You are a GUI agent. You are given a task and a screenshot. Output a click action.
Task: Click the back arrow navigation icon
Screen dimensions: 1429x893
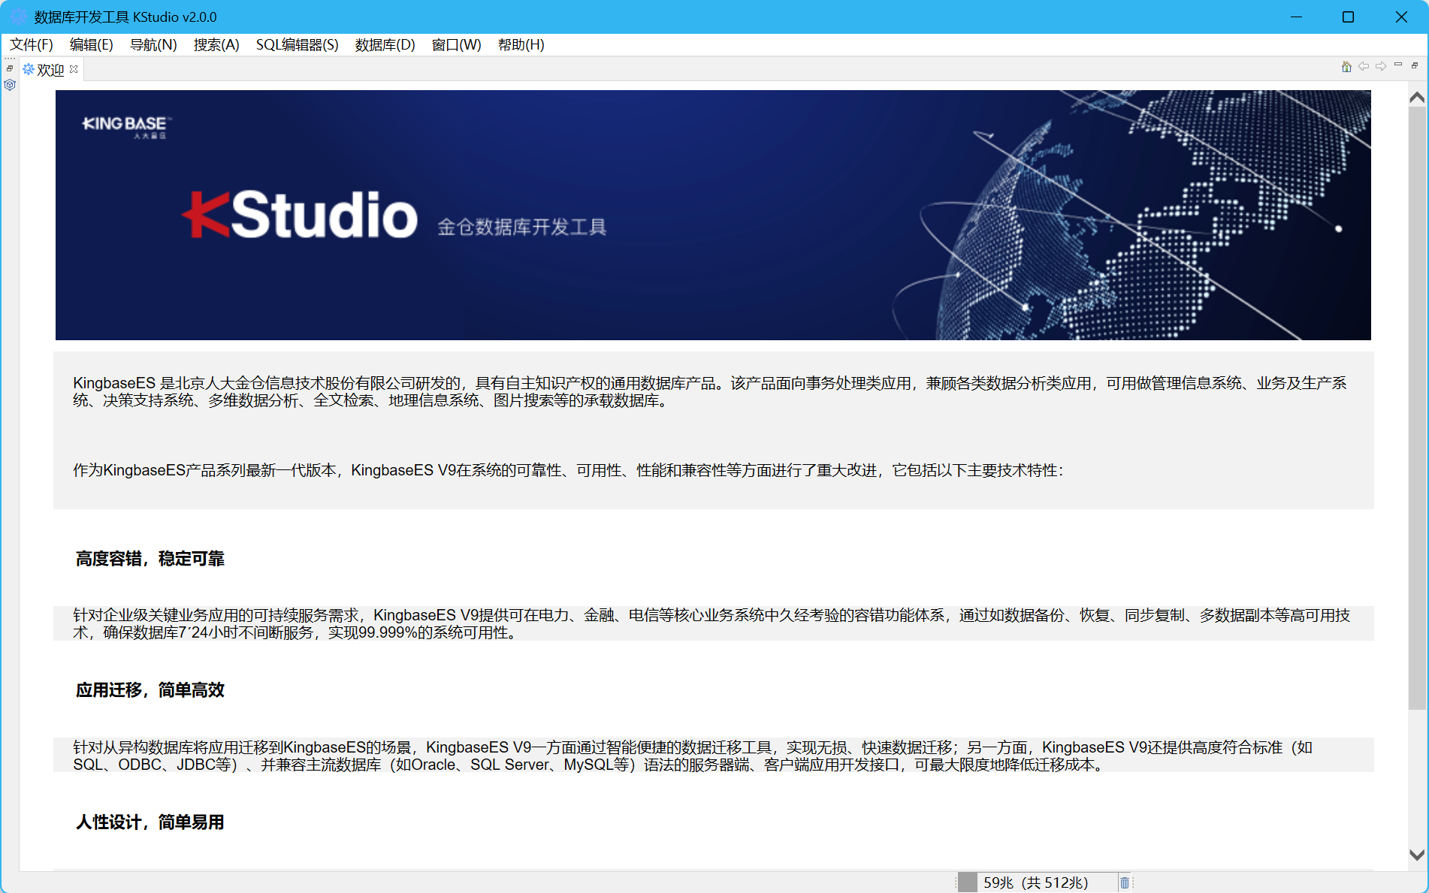(1364, 67)
